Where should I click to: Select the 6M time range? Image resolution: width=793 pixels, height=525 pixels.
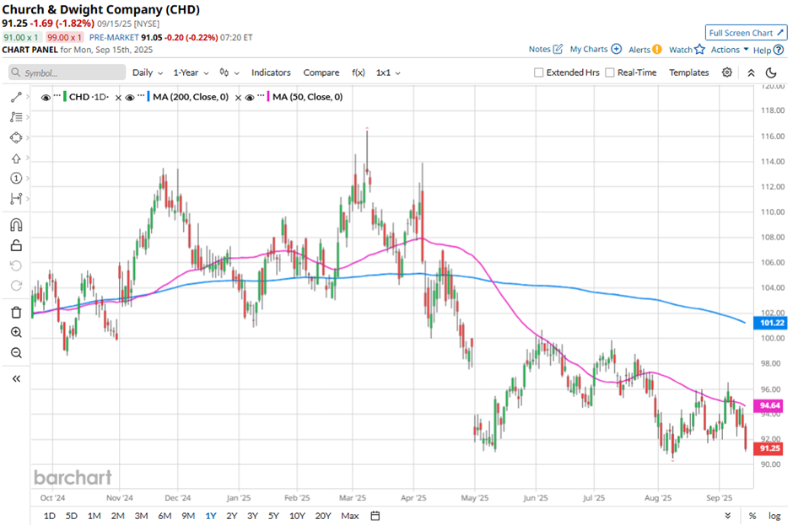(165, 516)
